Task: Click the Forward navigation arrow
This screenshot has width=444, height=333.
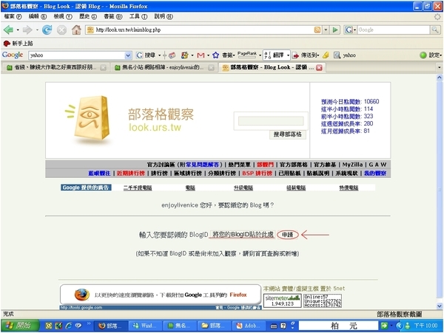Action: 27,30
